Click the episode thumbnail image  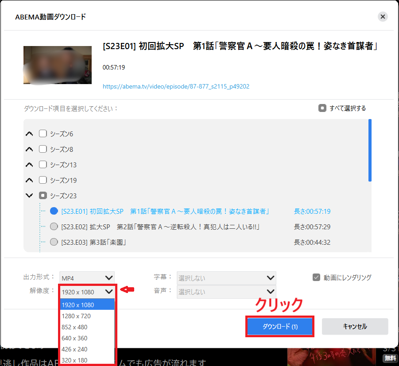pos(57,65)
